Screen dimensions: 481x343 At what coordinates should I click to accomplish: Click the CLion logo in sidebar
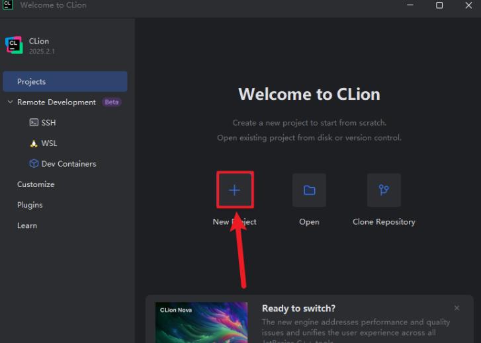click(x=14, y=45)
